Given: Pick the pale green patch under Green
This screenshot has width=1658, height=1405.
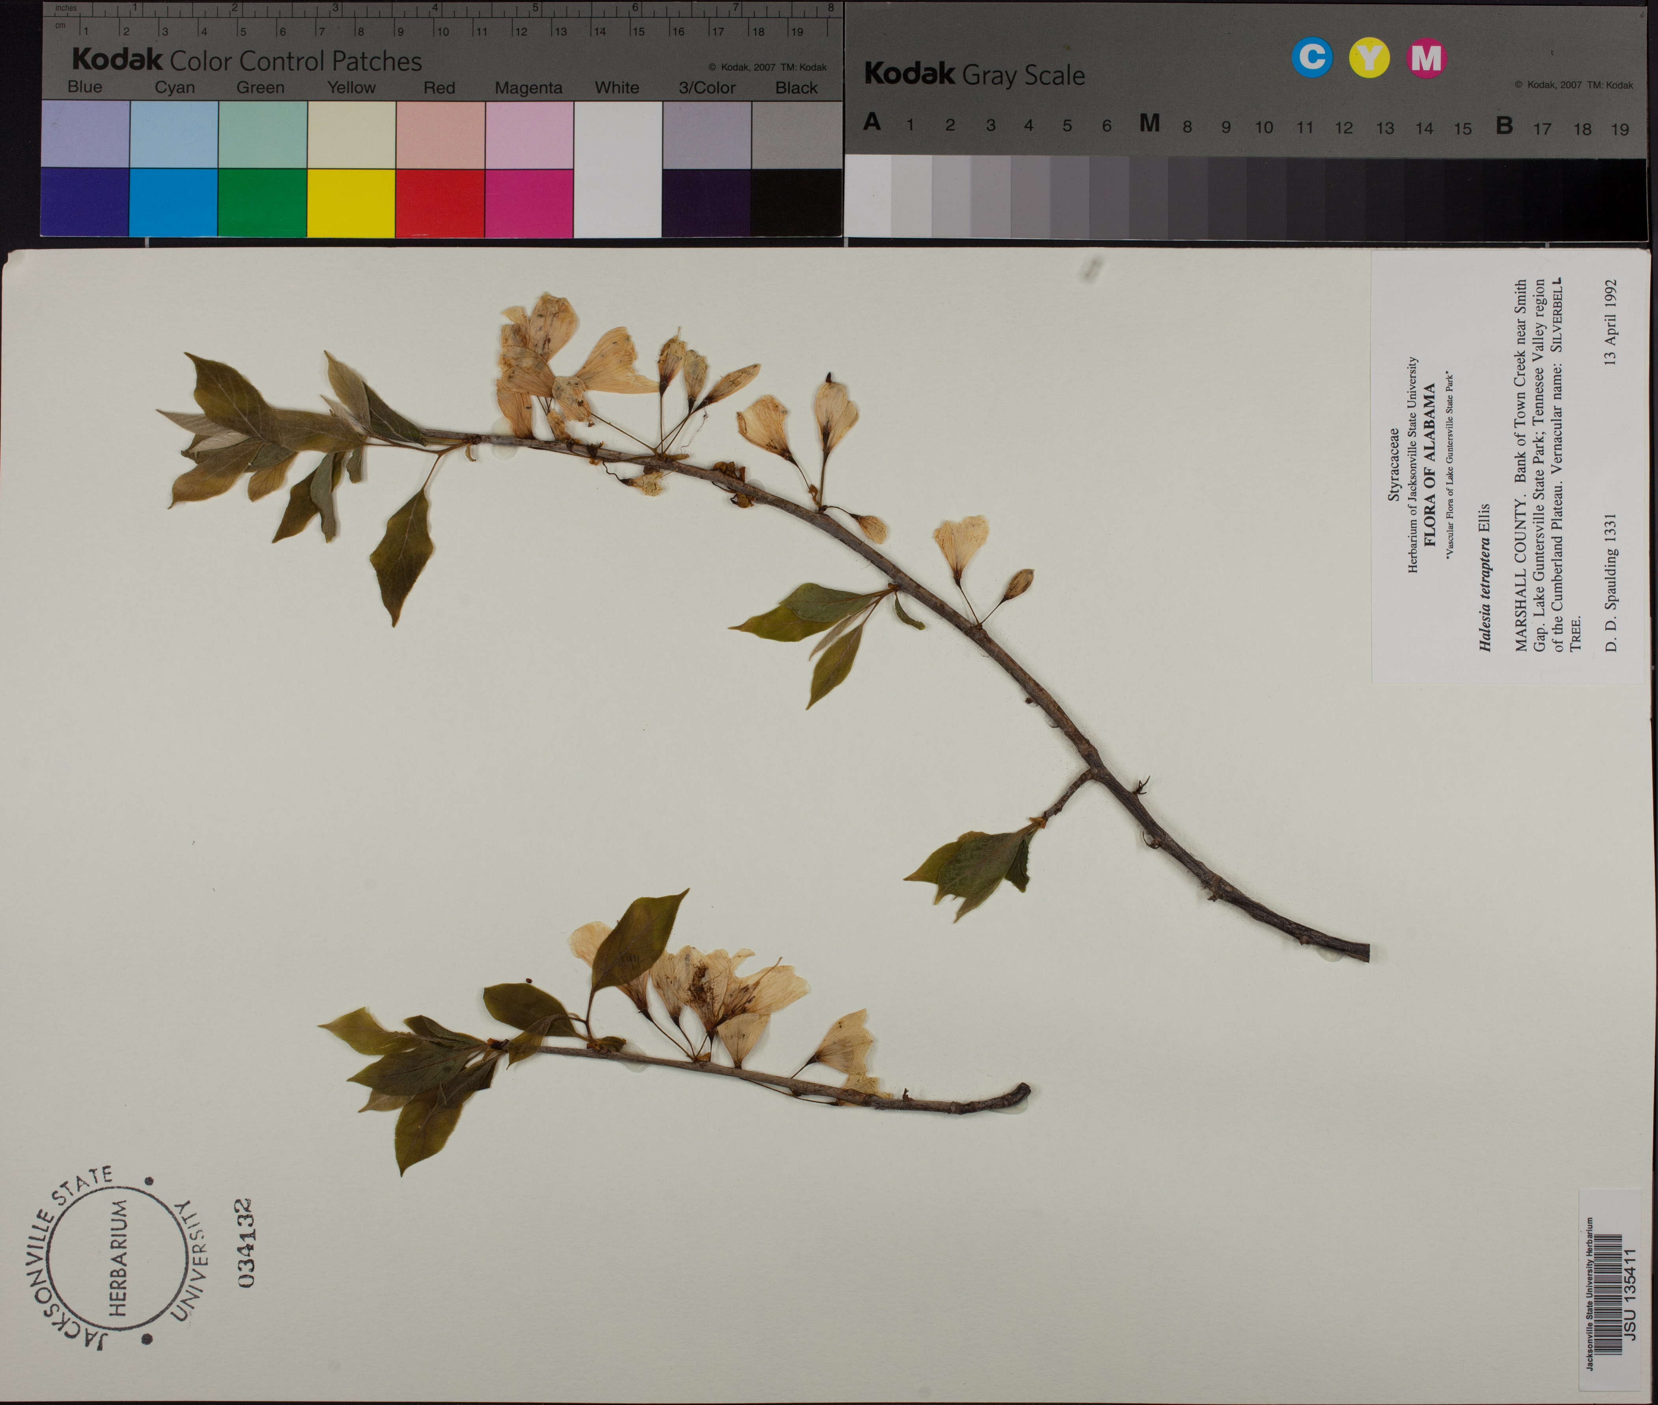Looking at the screenshot, I should [x=262, y=134].
